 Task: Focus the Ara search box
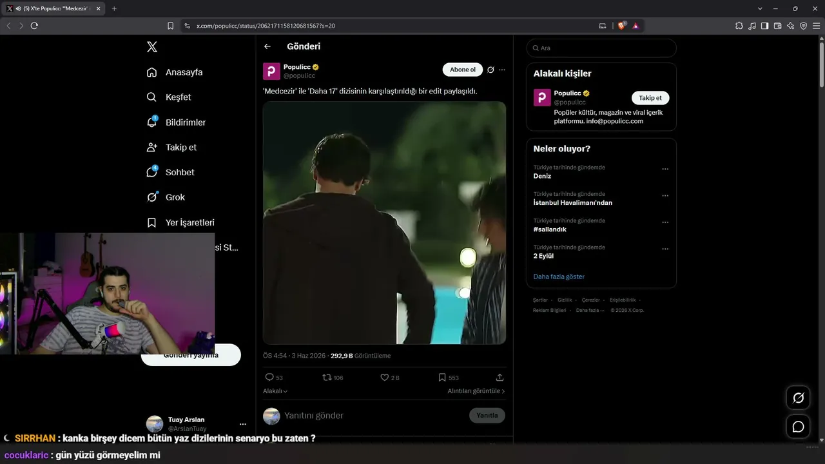pos(601,48)
